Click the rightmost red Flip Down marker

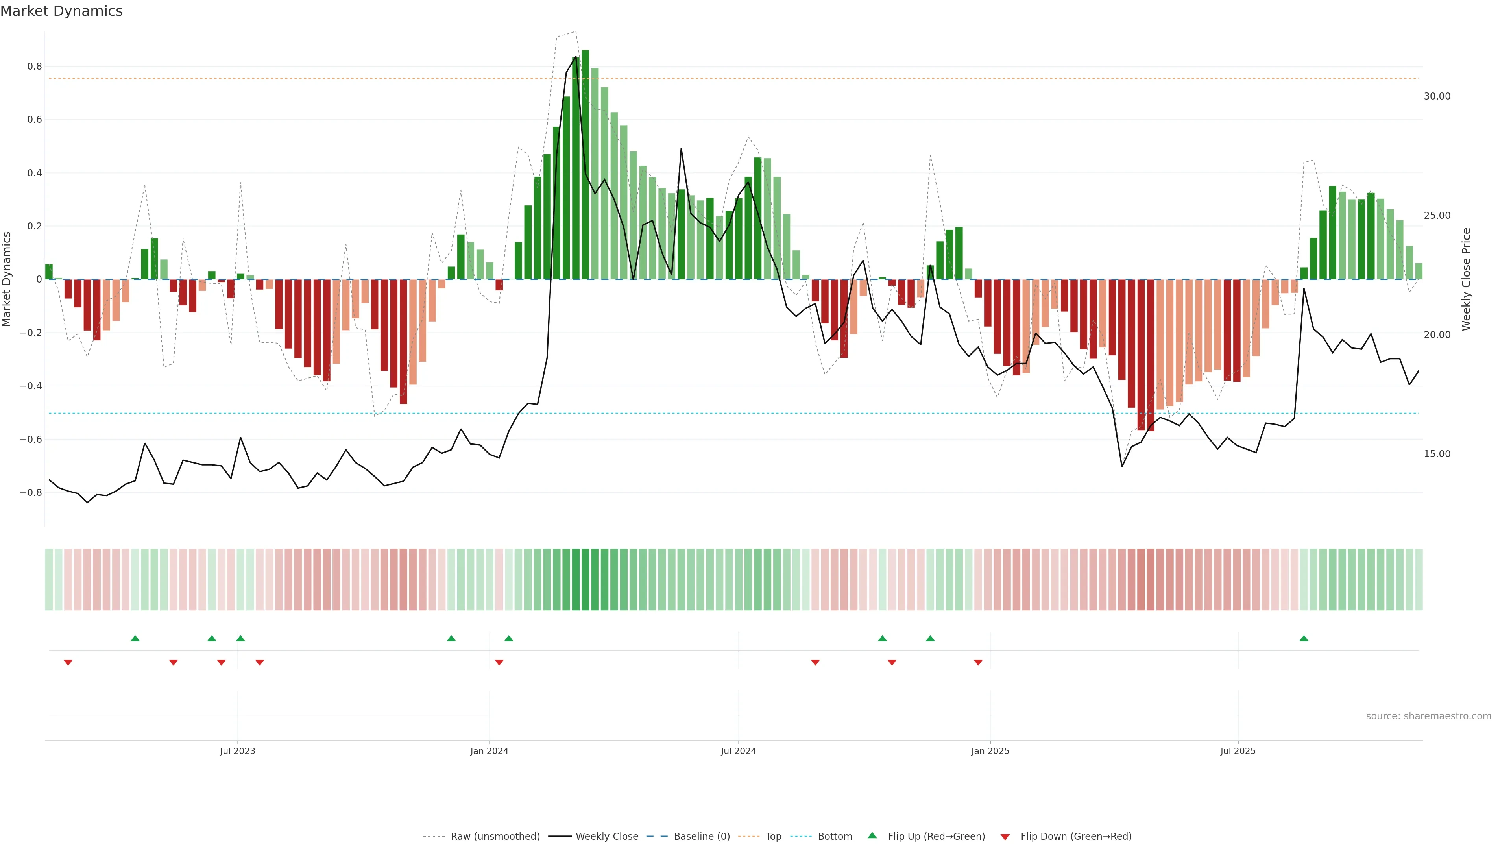[978, 662]
